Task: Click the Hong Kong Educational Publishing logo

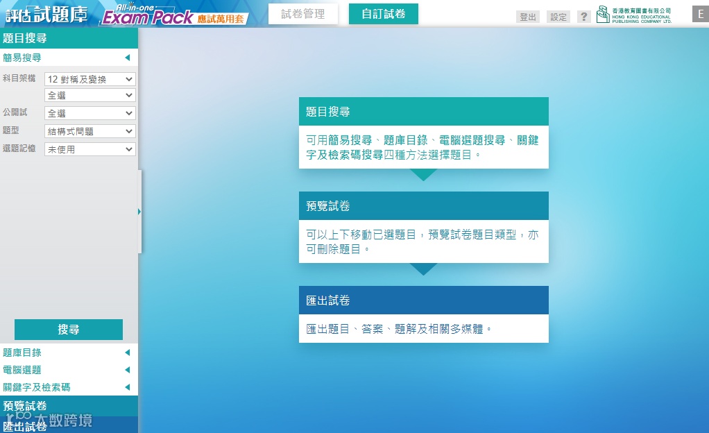Action: click(x=634, y=15)
